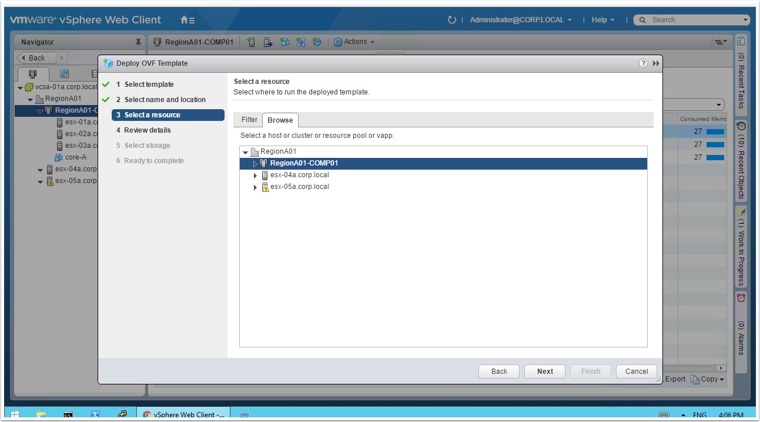Click the dialog Back button
This screenshot has width=760, height=422.
tap(499, 372)
